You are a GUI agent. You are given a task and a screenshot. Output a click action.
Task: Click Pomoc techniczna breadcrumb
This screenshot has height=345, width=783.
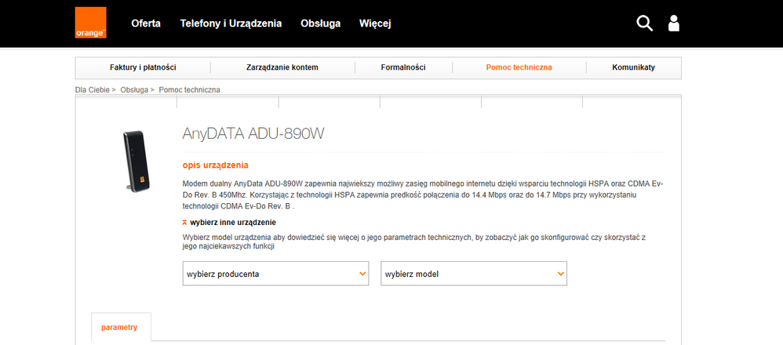[189, 89]
